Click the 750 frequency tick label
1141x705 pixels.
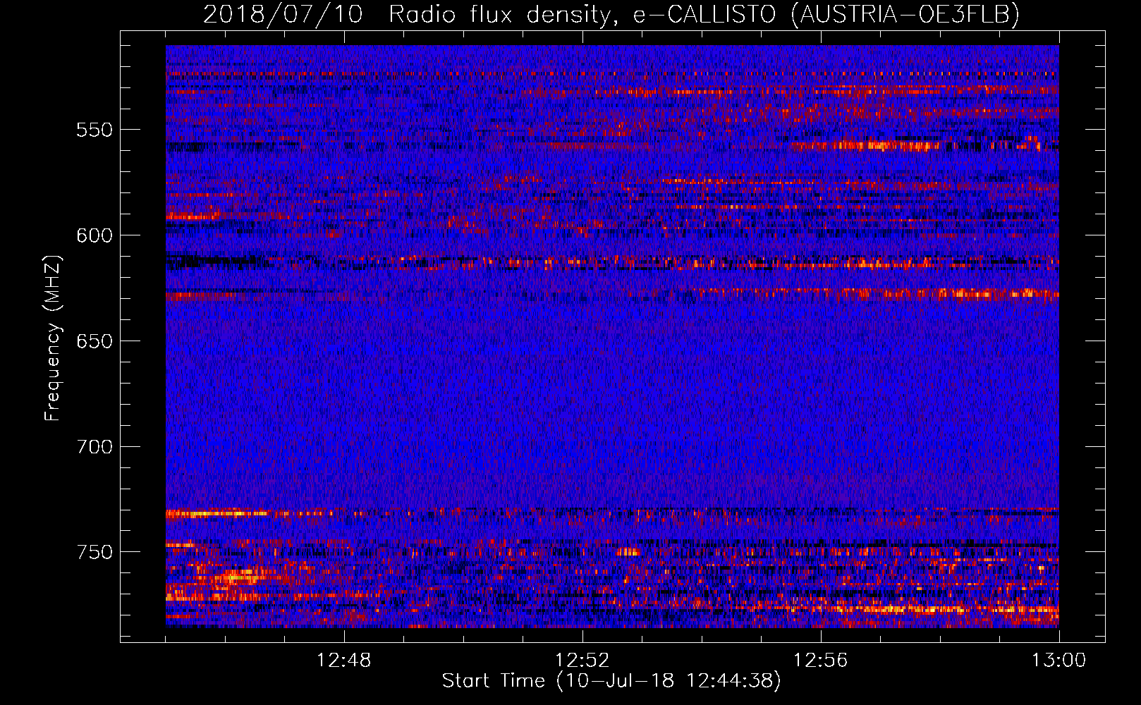click(94, 552)
